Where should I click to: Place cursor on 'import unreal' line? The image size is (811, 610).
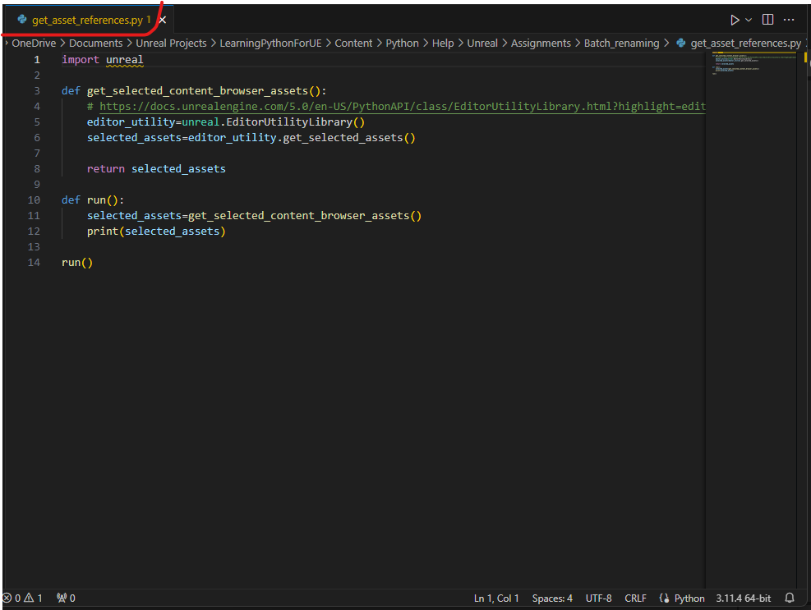point(103,60)
